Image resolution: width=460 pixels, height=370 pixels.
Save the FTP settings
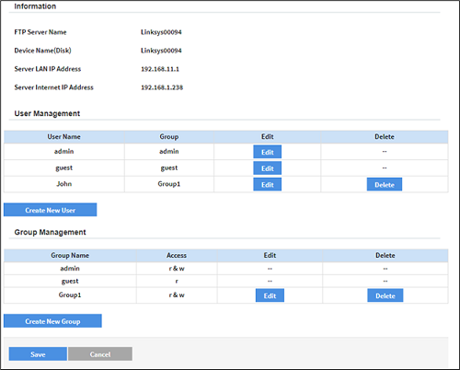pyautogui.click(x=38, y=354)
